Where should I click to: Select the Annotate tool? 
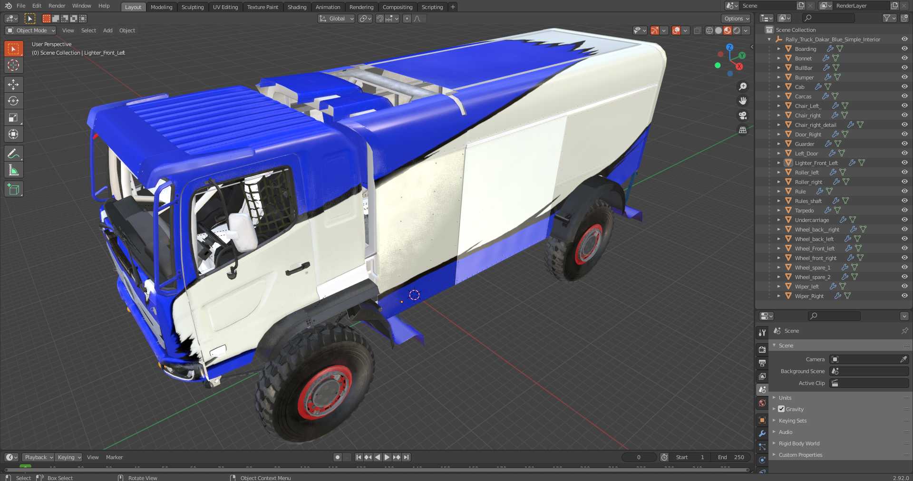[x=13, y=154]
